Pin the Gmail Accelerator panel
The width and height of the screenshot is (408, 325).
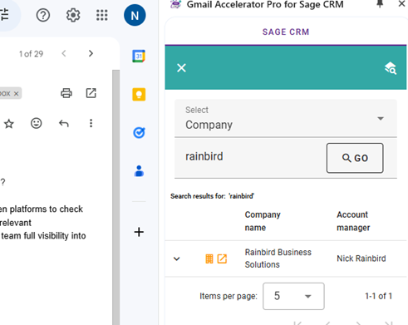click(380, 4)
